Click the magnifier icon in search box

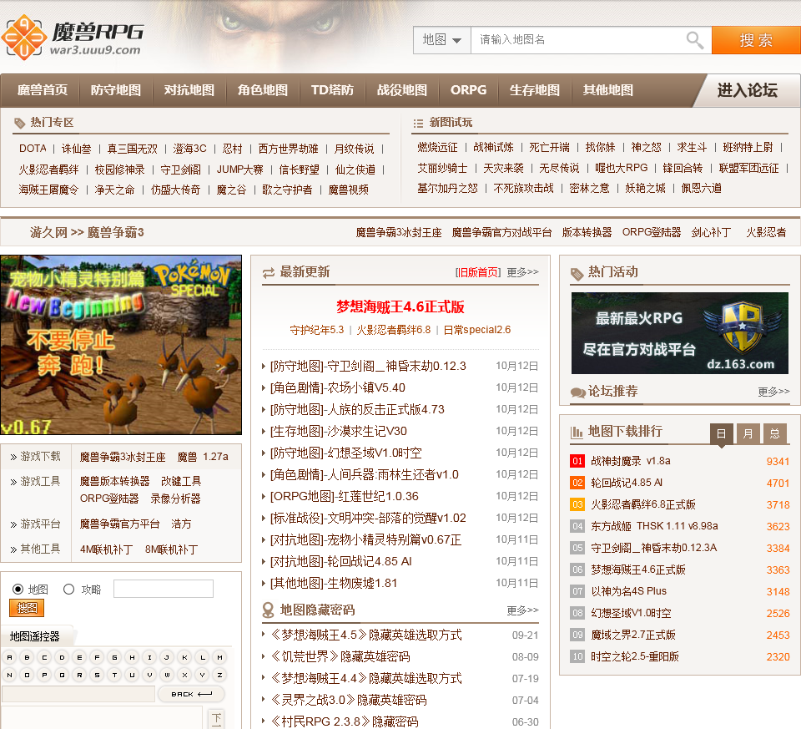pos(695,40)
